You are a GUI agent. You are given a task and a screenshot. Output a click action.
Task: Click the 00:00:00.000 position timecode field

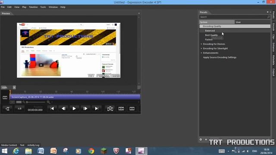click(35, 110)
